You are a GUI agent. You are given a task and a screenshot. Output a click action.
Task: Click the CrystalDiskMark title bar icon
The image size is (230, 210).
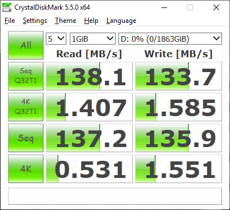click(7, 7)
